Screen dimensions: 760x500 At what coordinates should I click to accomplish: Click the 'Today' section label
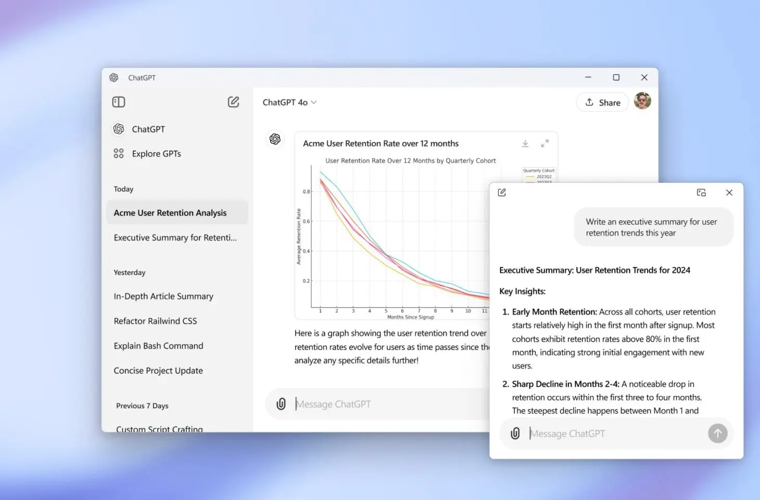(x=123, y=189)
